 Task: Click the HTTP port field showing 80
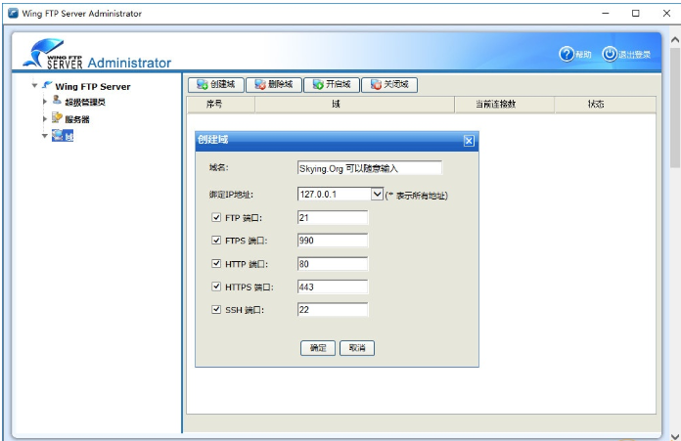[x=333, y=264]
